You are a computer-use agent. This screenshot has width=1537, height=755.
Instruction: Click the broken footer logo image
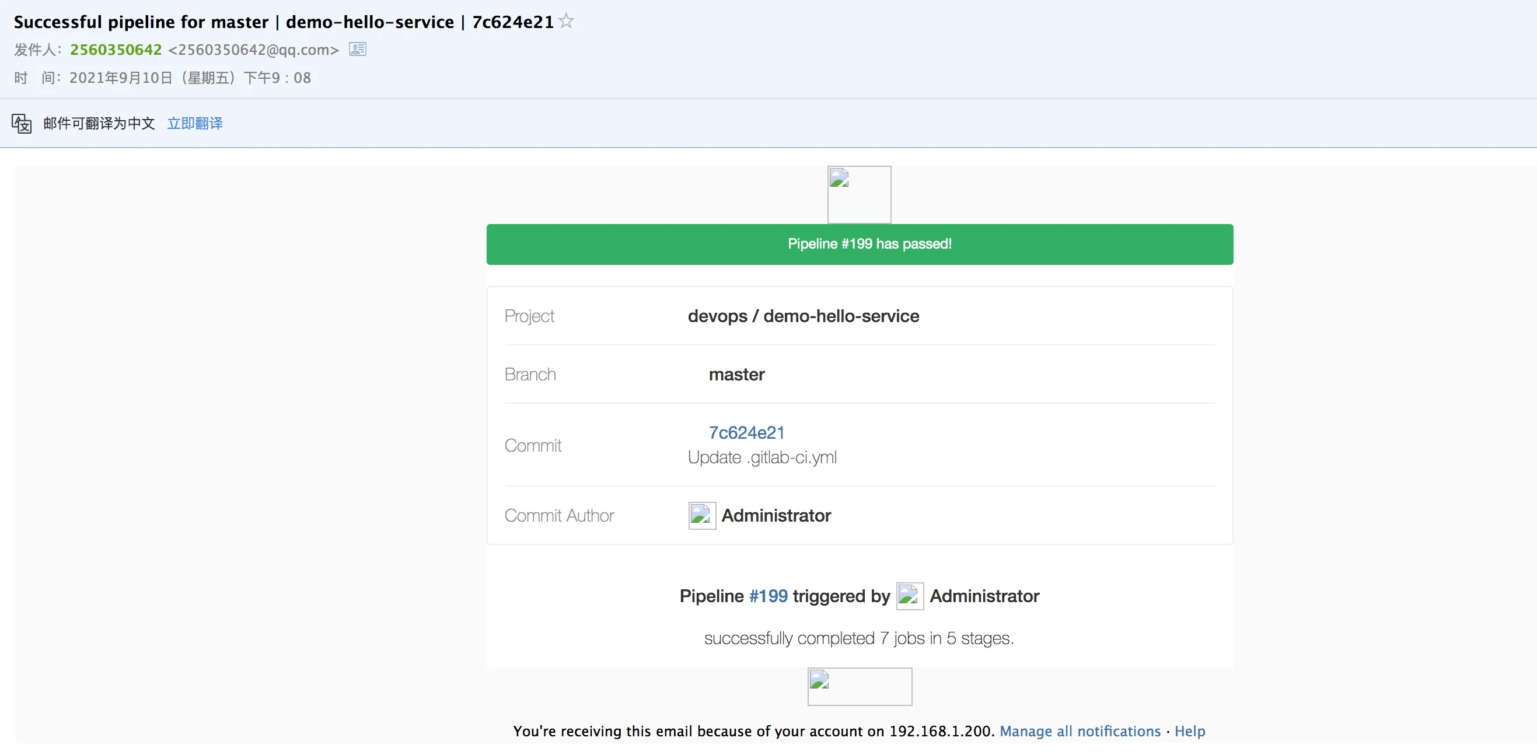coord(859,686)
